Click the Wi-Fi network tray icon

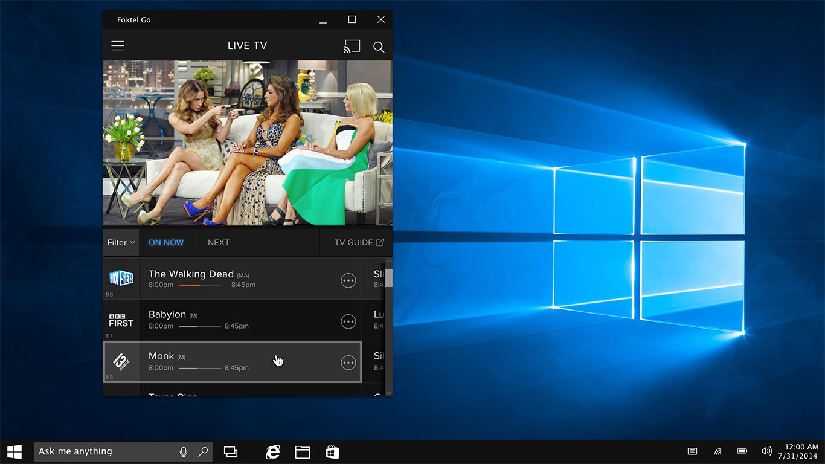(x=717, y=451)
